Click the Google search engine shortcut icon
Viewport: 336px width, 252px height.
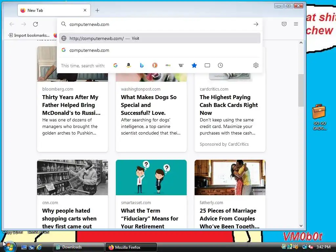[x=115, y=65]
